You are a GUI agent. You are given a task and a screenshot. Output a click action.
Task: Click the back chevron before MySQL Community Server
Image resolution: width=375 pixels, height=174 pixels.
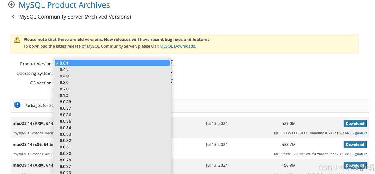click(x=13, y=17)
